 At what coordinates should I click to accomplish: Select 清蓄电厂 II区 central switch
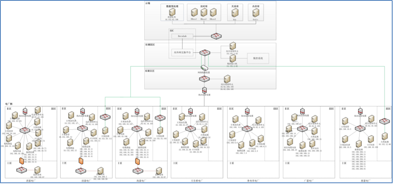[25, 130]
